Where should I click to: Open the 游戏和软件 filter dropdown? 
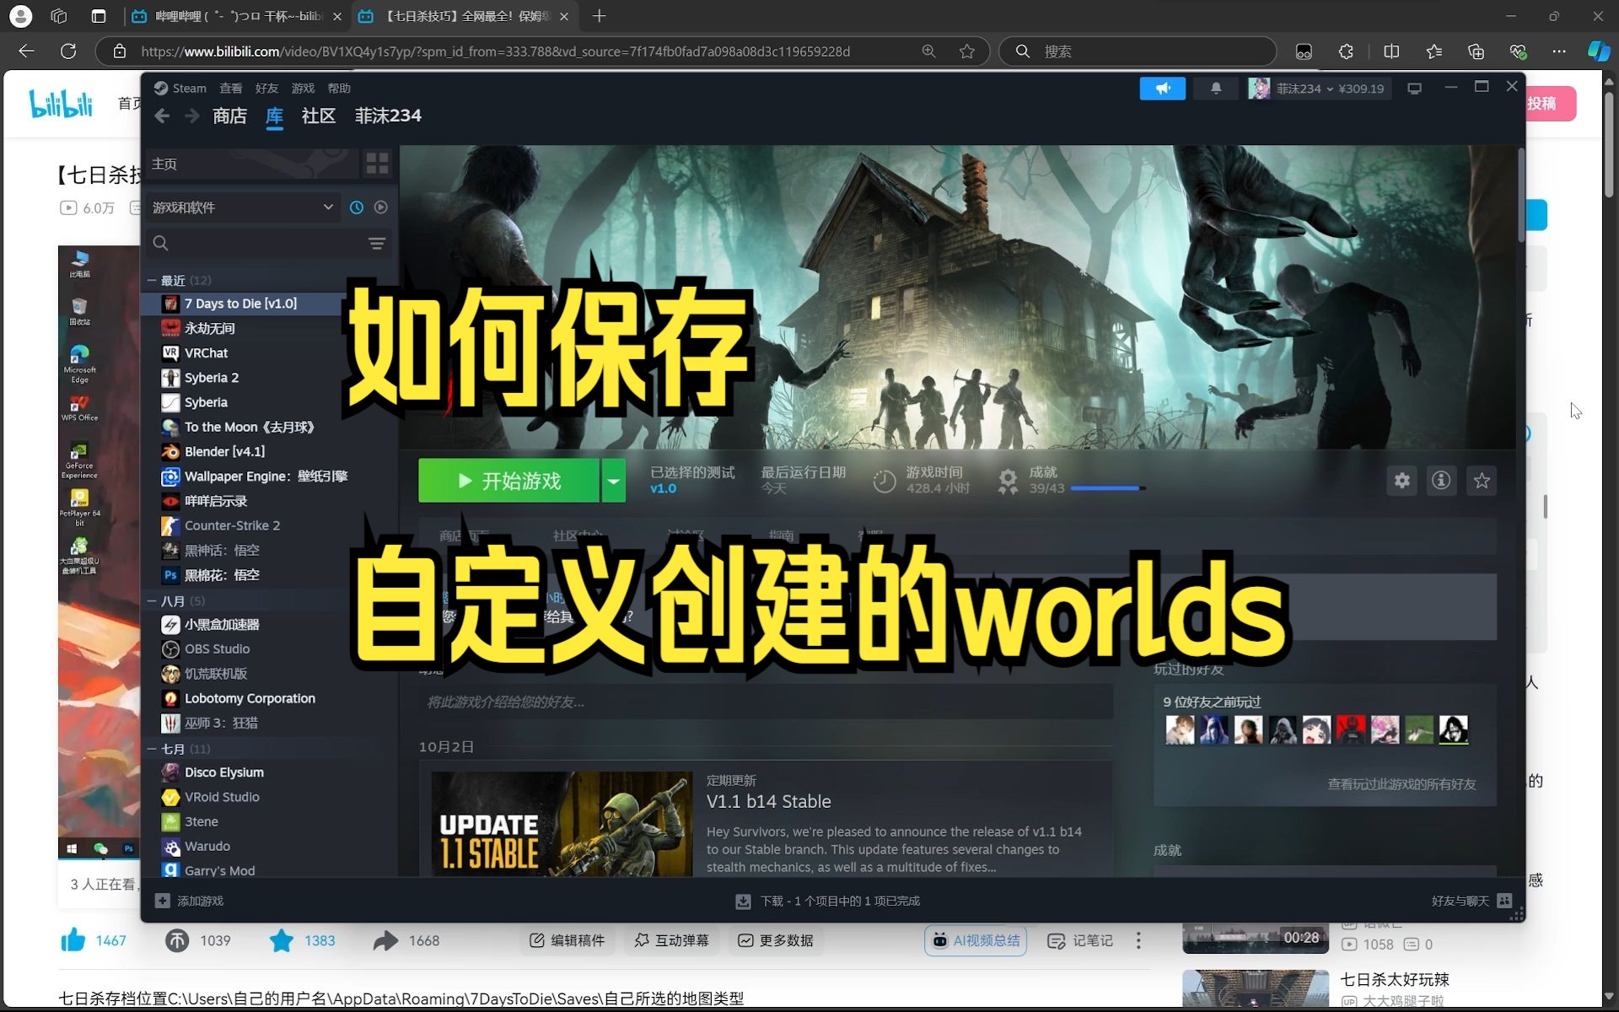click(243, 207)
